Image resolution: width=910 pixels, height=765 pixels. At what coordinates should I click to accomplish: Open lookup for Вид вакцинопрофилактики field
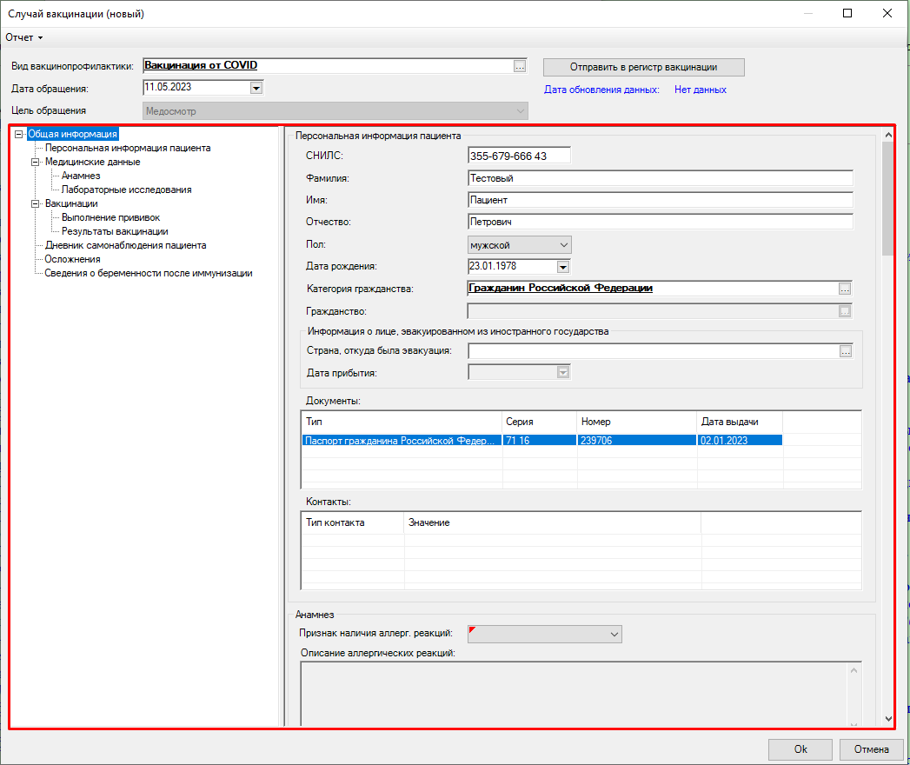coord(520,66)
